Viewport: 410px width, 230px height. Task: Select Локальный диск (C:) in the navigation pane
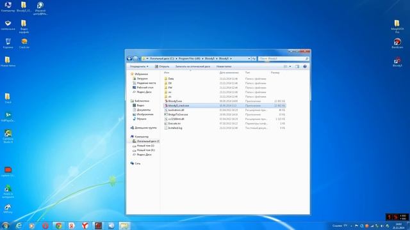click(x=148, y=141)
